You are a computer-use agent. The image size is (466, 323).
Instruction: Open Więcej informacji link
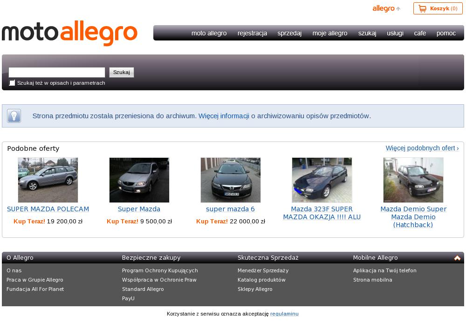tap(224, 116)
